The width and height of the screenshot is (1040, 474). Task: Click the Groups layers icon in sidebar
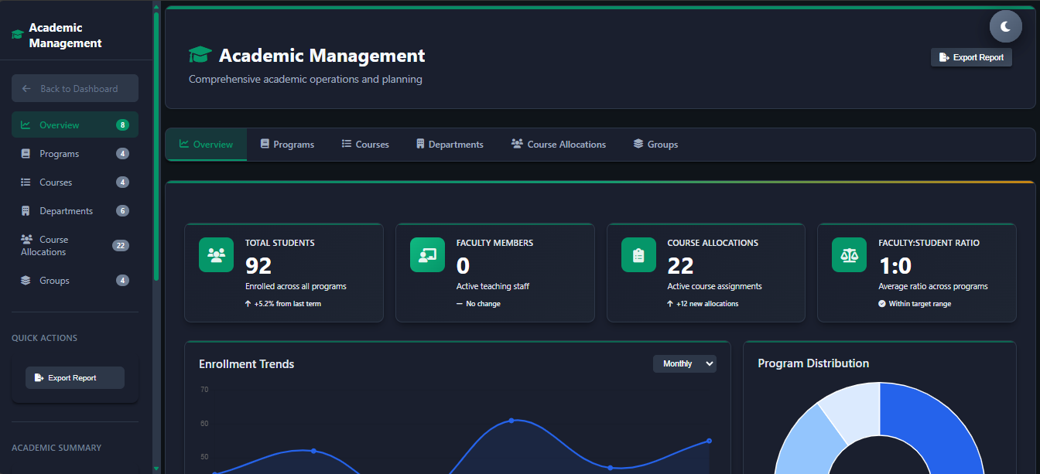(x=26, y=281)
